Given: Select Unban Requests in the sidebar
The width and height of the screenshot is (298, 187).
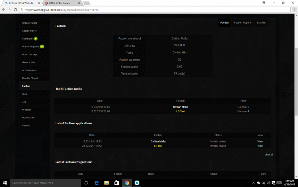Looking at the screenshot, I should click(x=31, y=47).
